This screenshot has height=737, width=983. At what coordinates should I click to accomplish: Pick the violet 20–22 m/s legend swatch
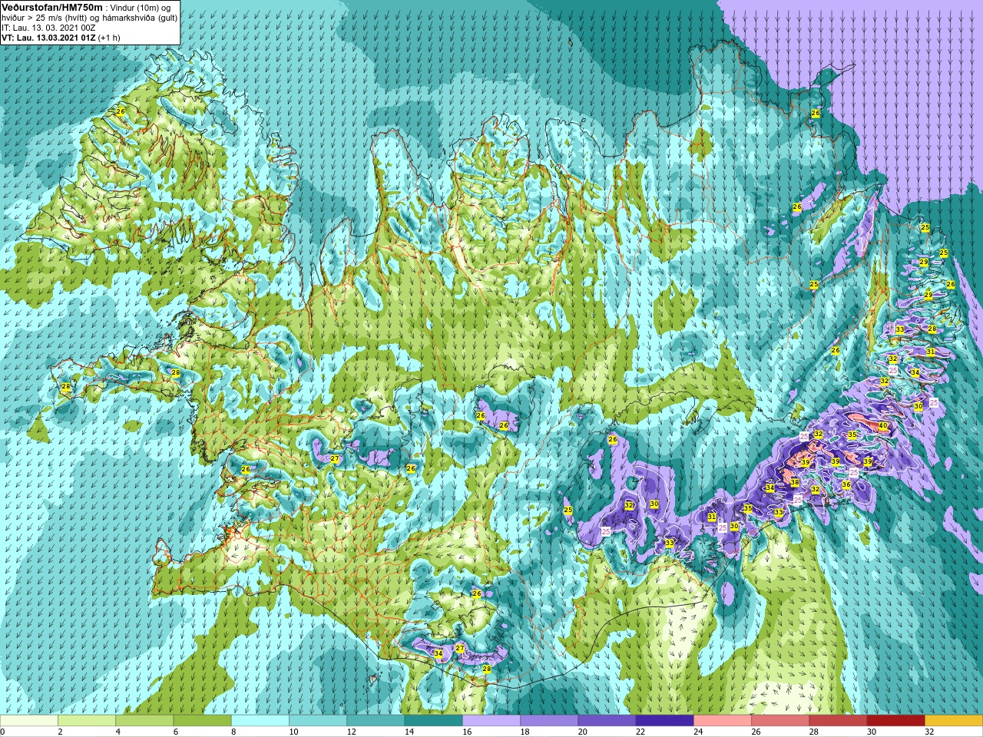pyautogui.click(x=607, y=721)
